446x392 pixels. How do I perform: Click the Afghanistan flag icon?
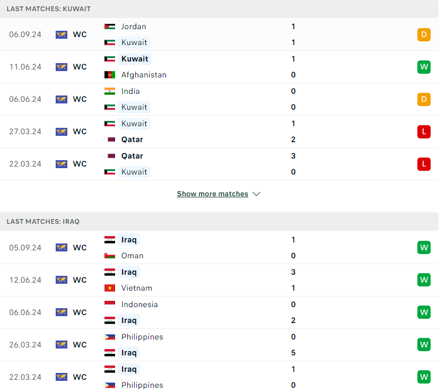(x=110, y=75)
